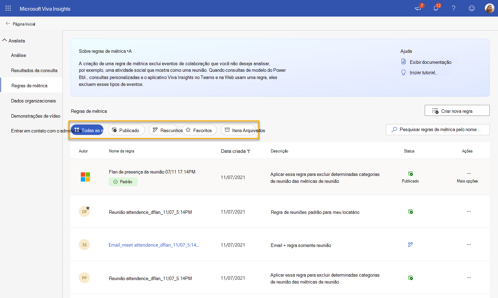Go back via Página Inicial link
Viewport: 498px width, 298px height.
(x=24, y=24)
